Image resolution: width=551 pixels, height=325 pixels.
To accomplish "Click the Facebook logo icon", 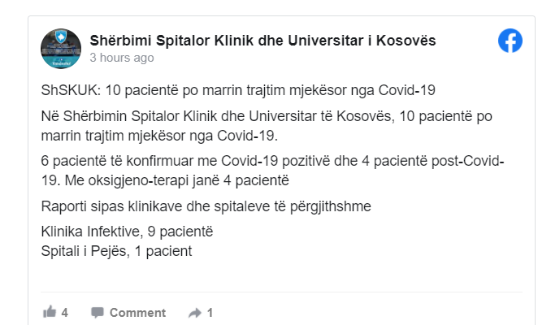I will (x=510, y=41).
